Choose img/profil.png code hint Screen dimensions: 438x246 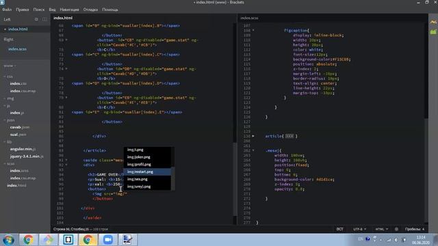pos(147,165)
